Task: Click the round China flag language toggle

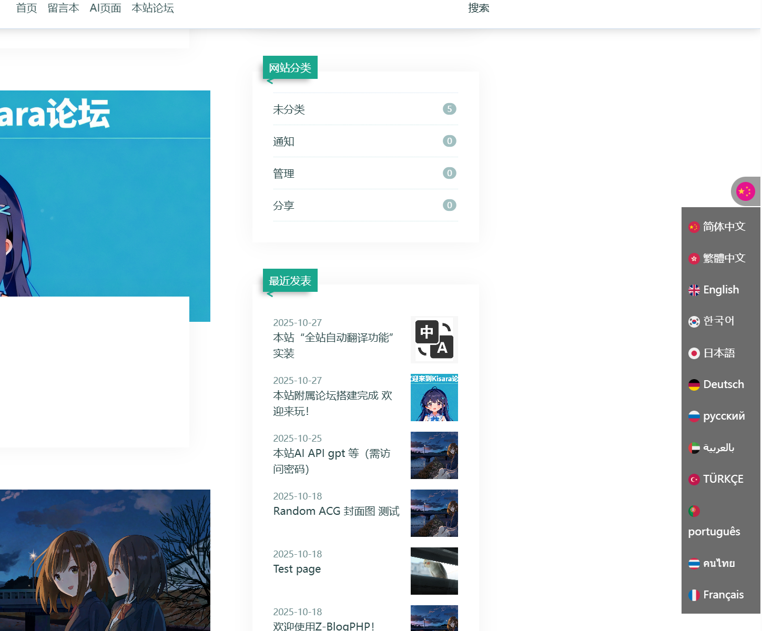Action: click(x=745, y=191)
